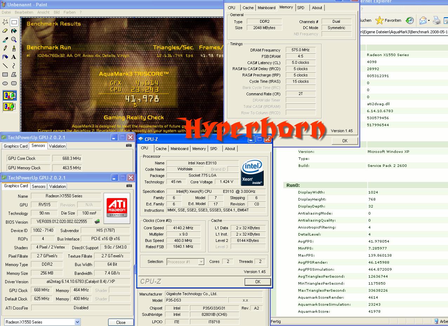The width and height of the screenshot is (448, 326).
Task: Select the Airbrush spray tool
Action: coord(5,57)
